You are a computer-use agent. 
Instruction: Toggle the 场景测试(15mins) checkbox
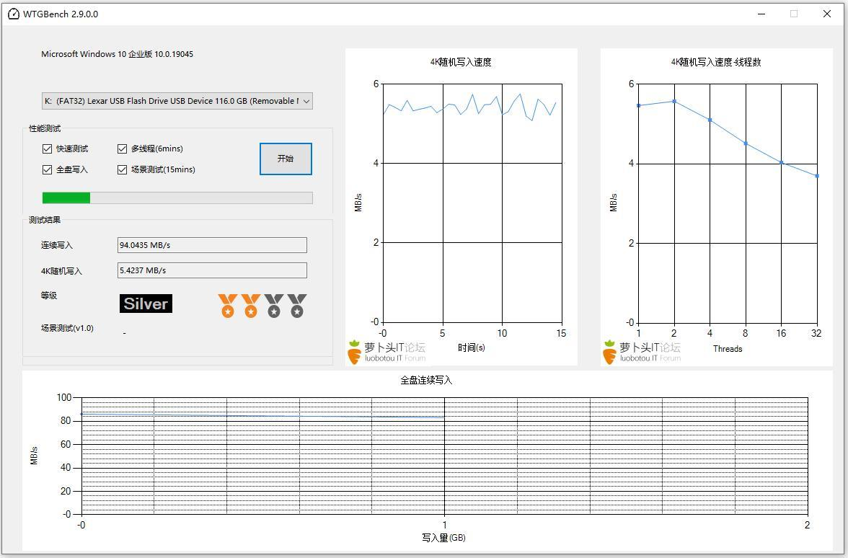pos(123,170)
